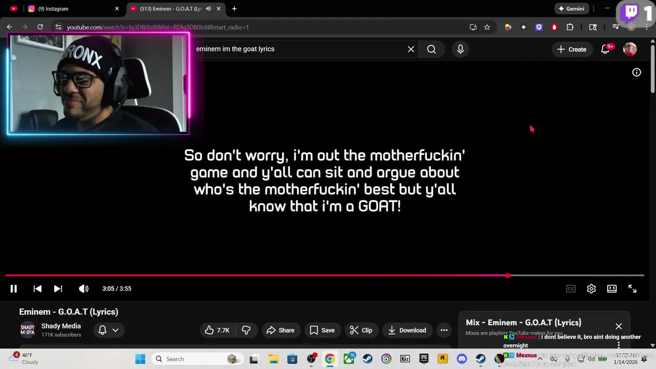Open Gemini in Chrome
Screen dimensions: 656x369
coord(572,9)
